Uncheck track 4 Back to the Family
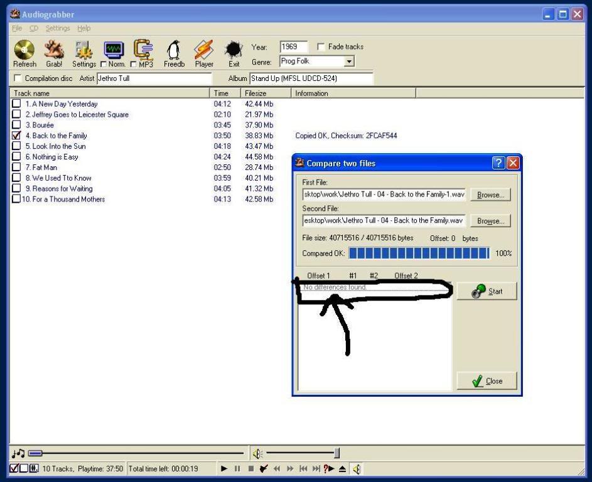This screenshot has width=592, height=482. [x=16, y=135]
